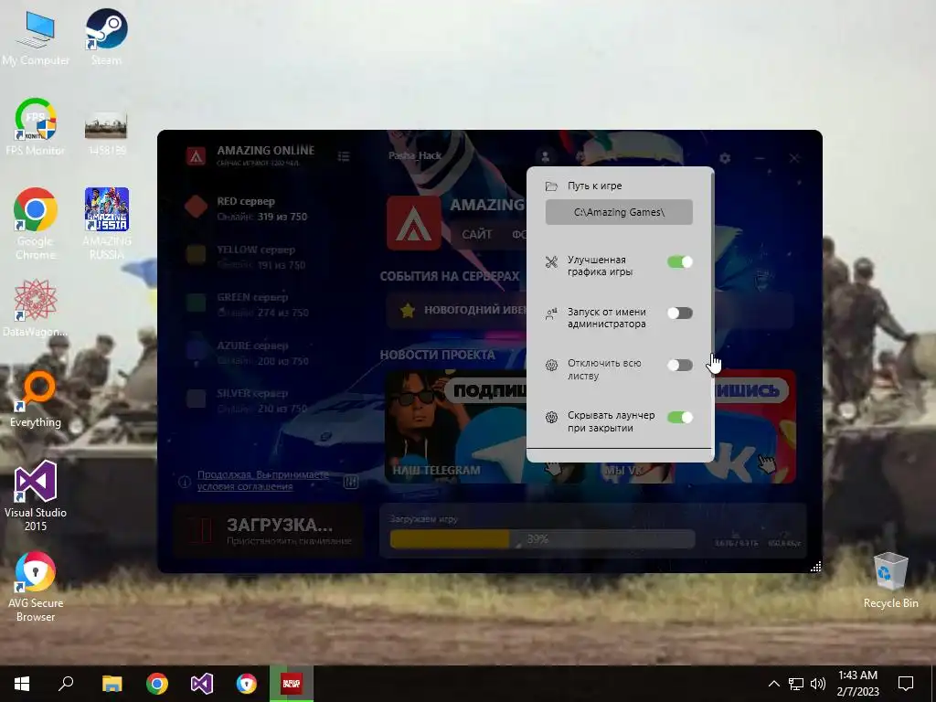Viewport: 936px width, 702px height.
Task: Click the admin user icon beside Запуск от имени
Action: point(551,314)
